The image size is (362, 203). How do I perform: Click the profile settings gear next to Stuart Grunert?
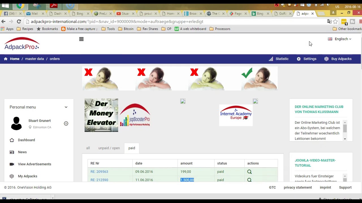(x=66, y=123)
